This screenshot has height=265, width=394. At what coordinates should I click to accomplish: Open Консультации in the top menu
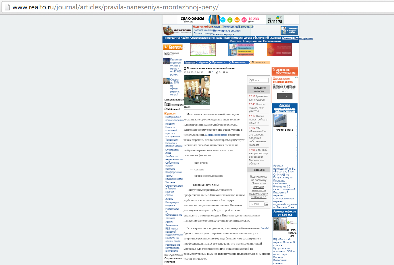coord(252,41)
